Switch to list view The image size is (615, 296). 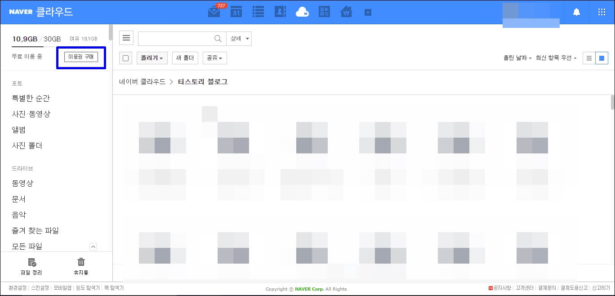(589, 58)
